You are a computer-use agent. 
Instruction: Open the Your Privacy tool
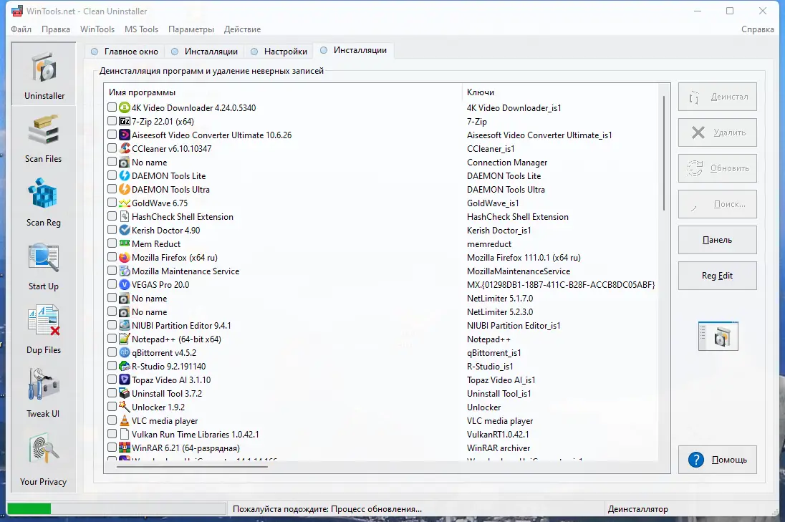[x=44, y=460]
